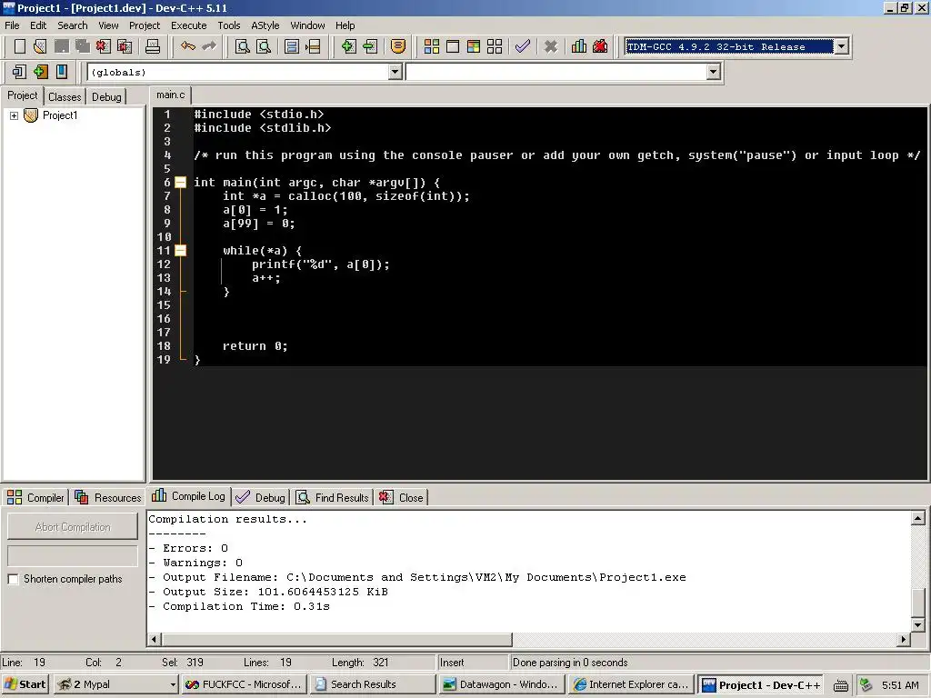Collapse the while loop fold at line 11
The width and height of the screenshot is (931, 698).
181,251
